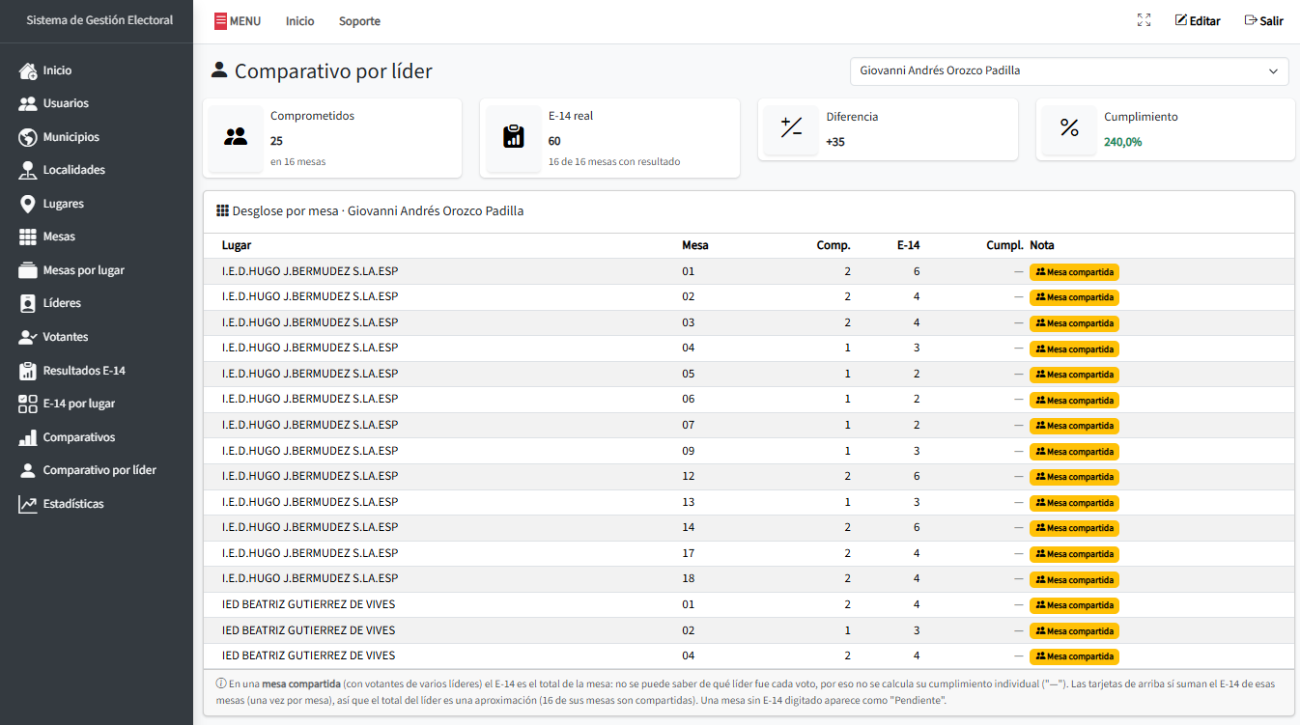The height and width of the screenshot is (725, 1300).
Task: Click the red MENU hamburger icon
Action: [220, 21]
